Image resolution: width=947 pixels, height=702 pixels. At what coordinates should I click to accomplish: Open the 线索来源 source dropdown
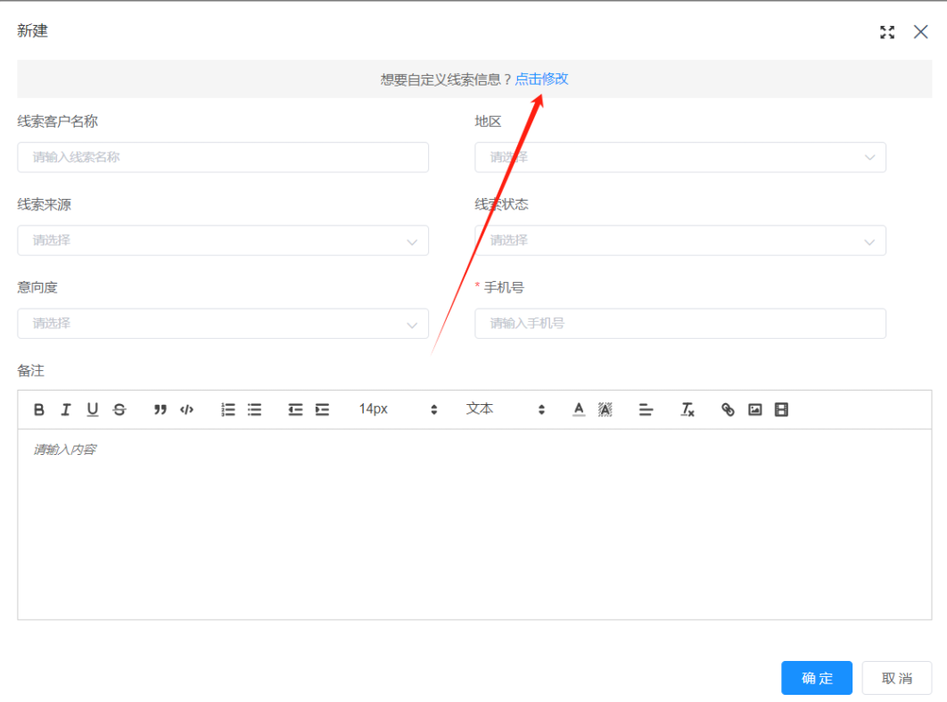[x=222, y=240]
